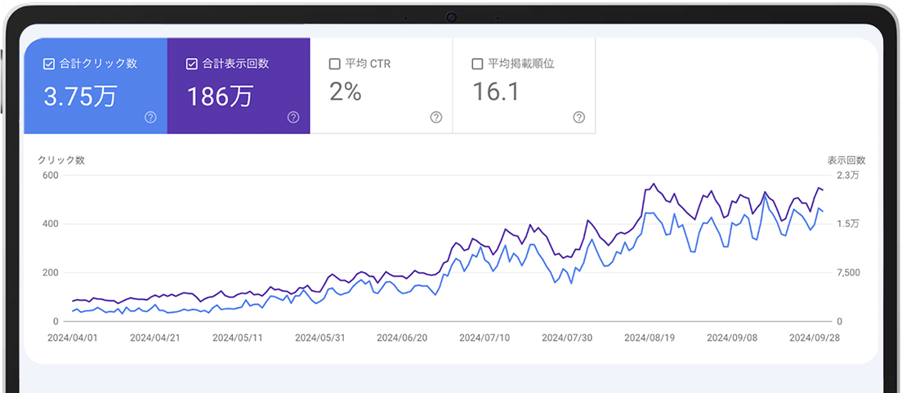Uncheck the 合計クリック数 checkbox
The width and height of the screenshot is (902, 393).
(x=49, y=64)
